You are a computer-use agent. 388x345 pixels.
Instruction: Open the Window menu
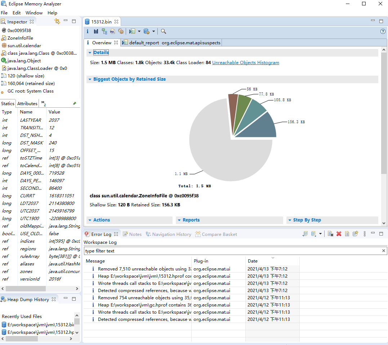click(x=34, y=13)
